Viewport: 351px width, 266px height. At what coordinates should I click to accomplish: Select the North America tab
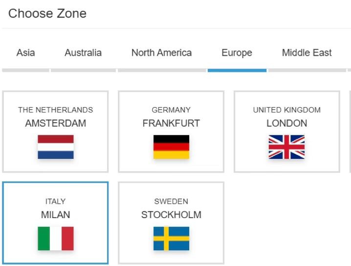(161, 53)
